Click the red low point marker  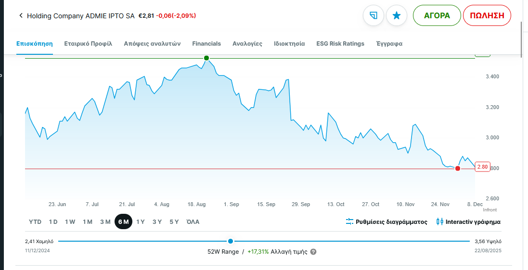tap(458, 169)
